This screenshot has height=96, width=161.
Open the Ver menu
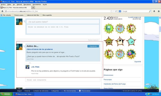(x=14, y=4)
